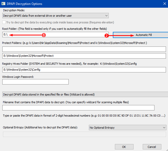Click the Cancel button
168x151 pixels.
[x=152, y=147]
